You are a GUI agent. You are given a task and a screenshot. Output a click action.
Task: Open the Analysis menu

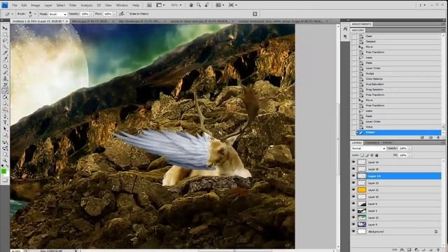86,5
